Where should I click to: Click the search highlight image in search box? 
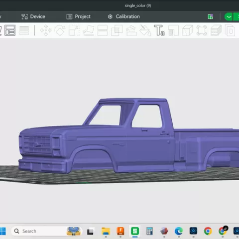[74, 231]
